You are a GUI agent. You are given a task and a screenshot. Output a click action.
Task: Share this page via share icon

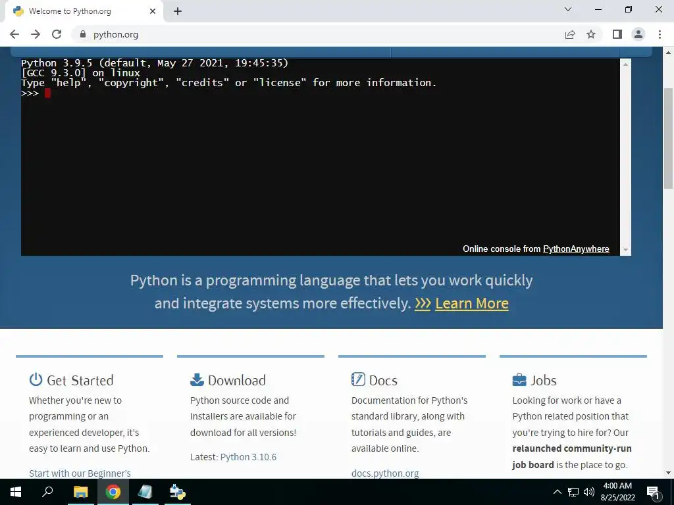(x=570, y=34)
